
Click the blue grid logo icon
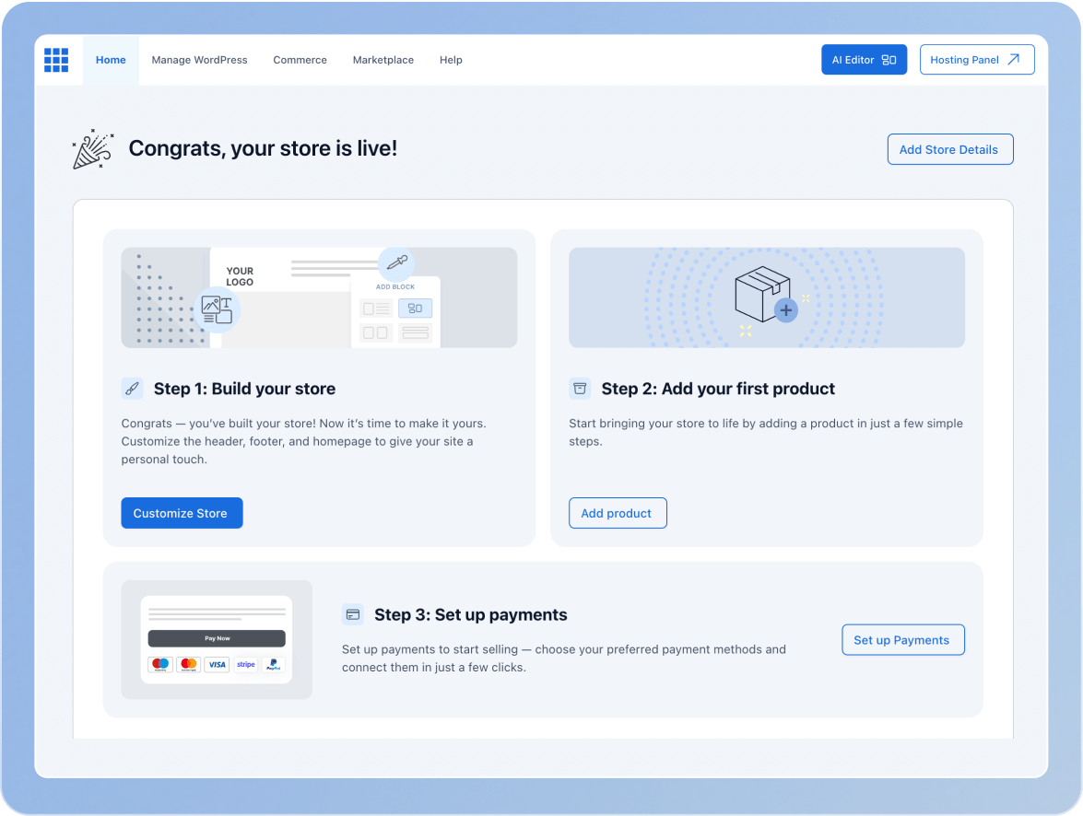tap(56, 60)
